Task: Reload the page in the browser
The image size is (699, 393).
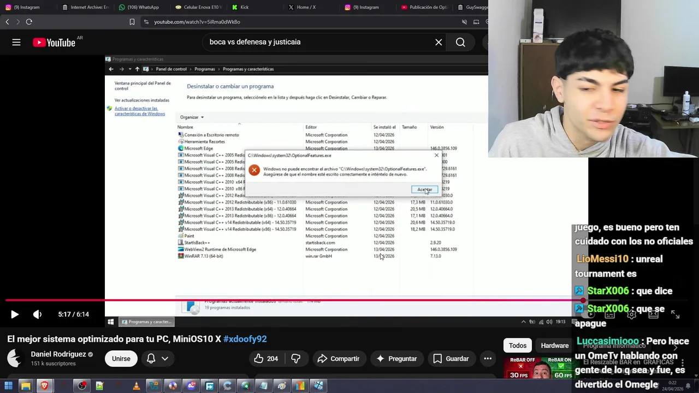Action: (x=29, y=22)
